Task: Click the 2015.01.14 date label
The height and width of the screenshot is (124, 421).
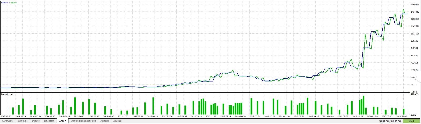Action: (64, 116)
